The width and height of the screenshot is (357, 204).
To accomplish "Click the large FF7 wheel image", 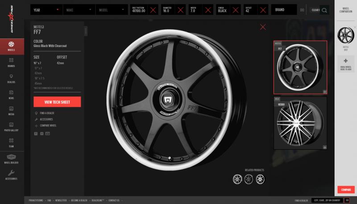I will 176,100.
